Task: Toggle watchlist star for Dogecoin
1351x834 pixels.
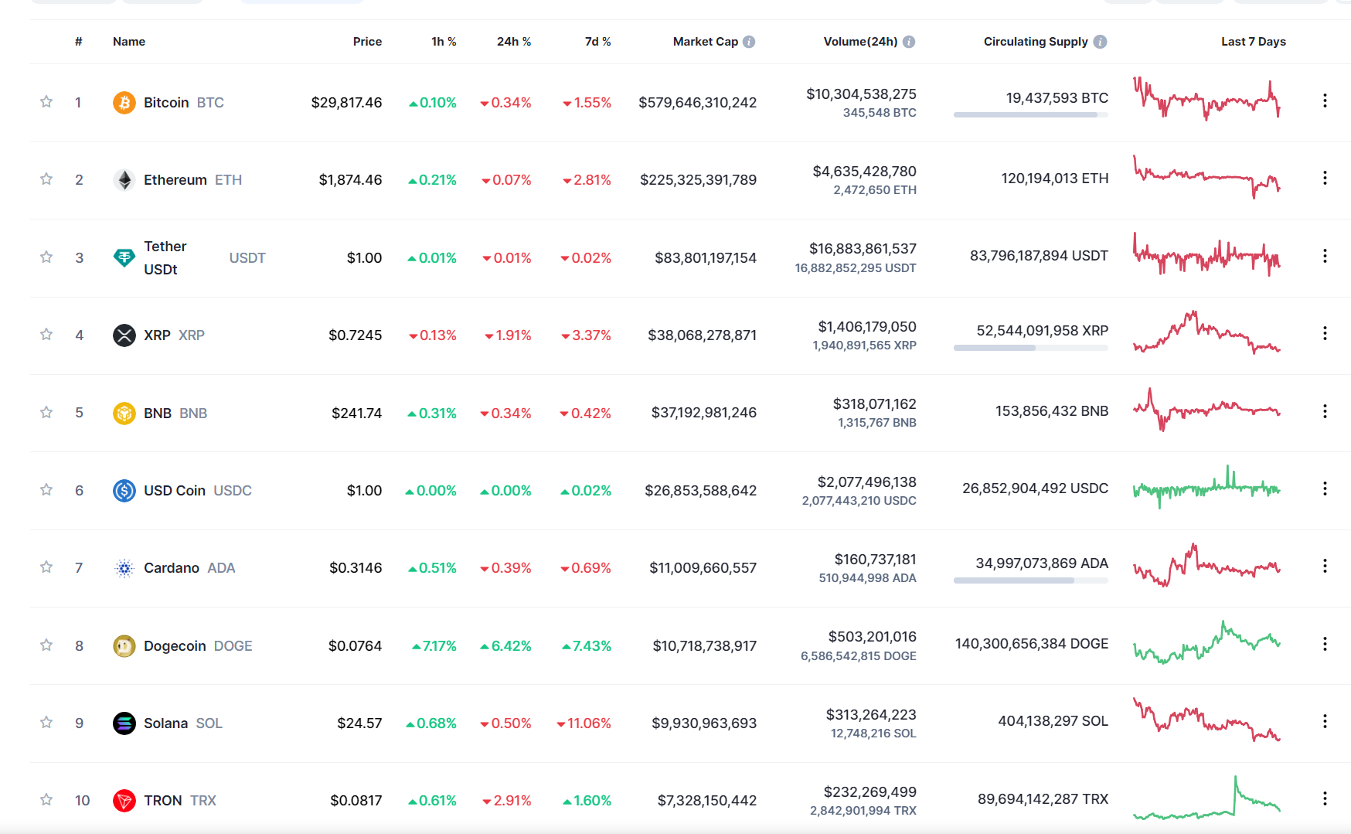Action: (x=46, y=645)
